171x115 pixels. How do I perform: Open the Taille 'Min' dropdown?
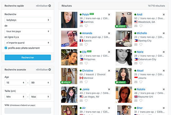15,97
